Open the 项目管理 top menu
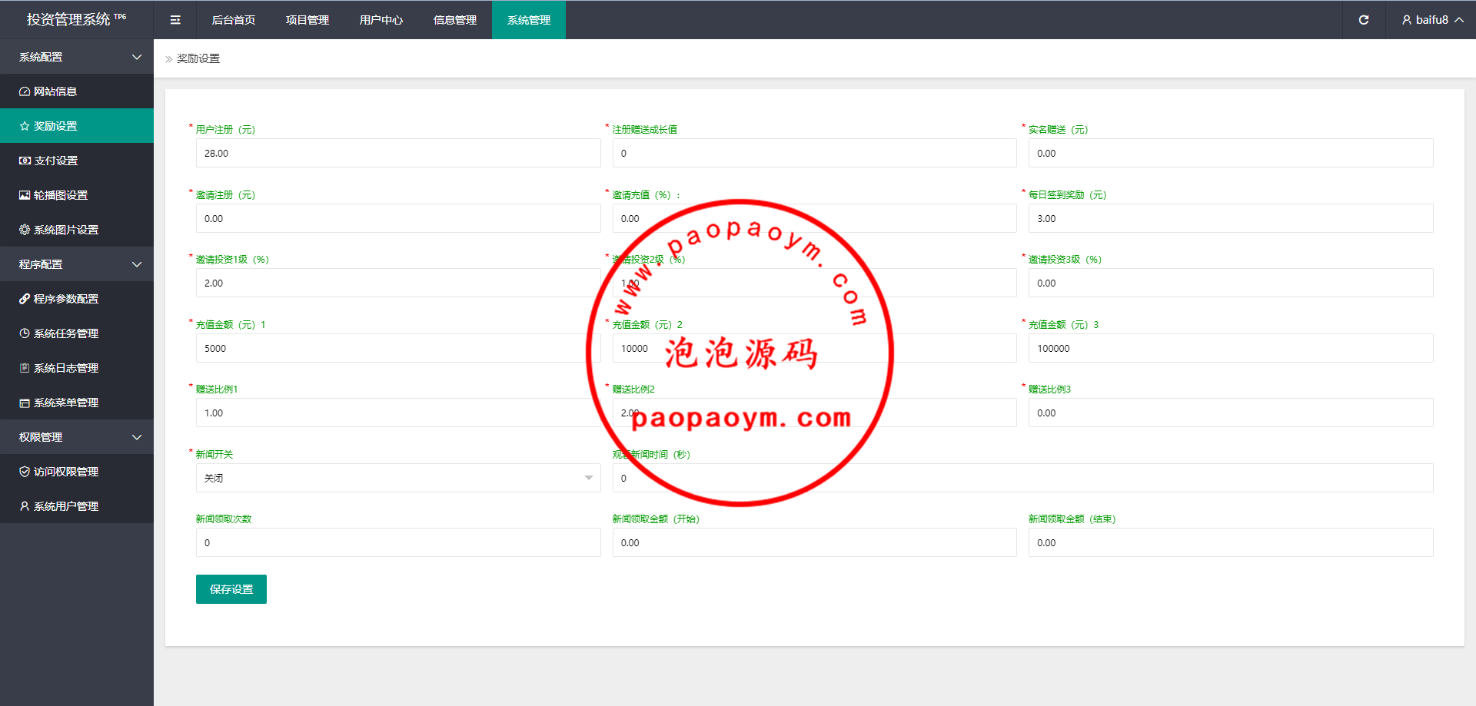 [x=307, y=20]
